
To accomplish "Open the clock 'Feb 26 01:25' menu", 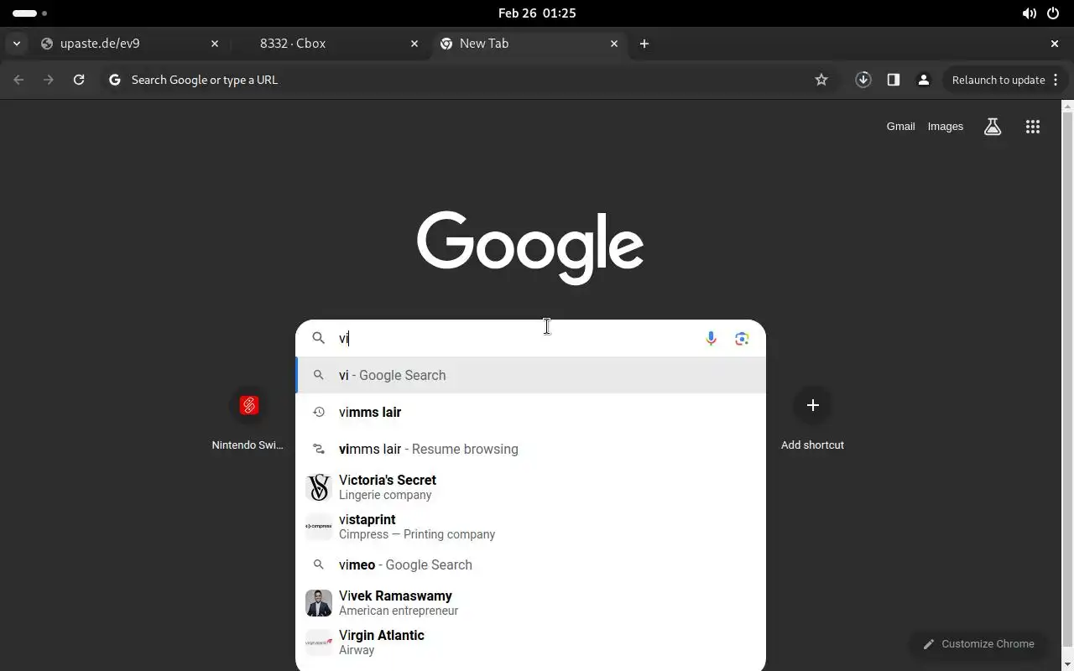I will [537, 13].
